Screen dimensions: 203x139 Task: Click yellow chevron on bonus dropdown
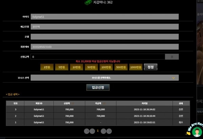173,78
